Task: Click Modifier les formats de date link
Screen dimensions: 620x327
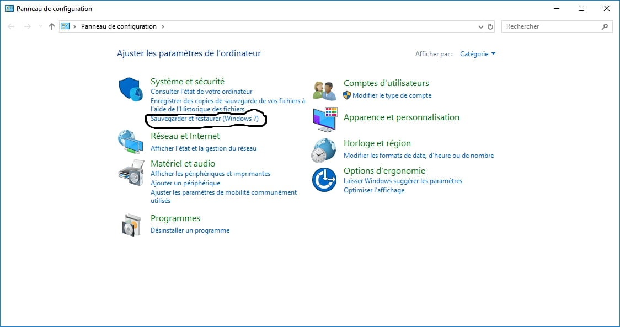Action: (419, 156)
